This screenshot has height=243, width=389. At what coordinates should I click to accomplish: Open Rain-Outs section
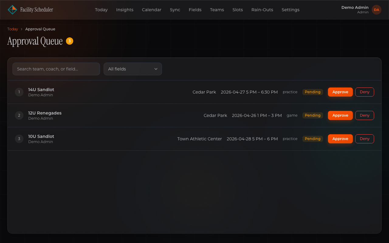262,10
